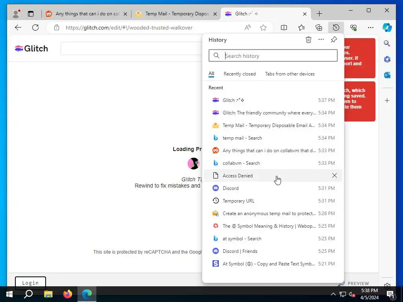Clear browsing data trash icon
This screenshot has height=302, width=403.
click(x=309, y=40)
